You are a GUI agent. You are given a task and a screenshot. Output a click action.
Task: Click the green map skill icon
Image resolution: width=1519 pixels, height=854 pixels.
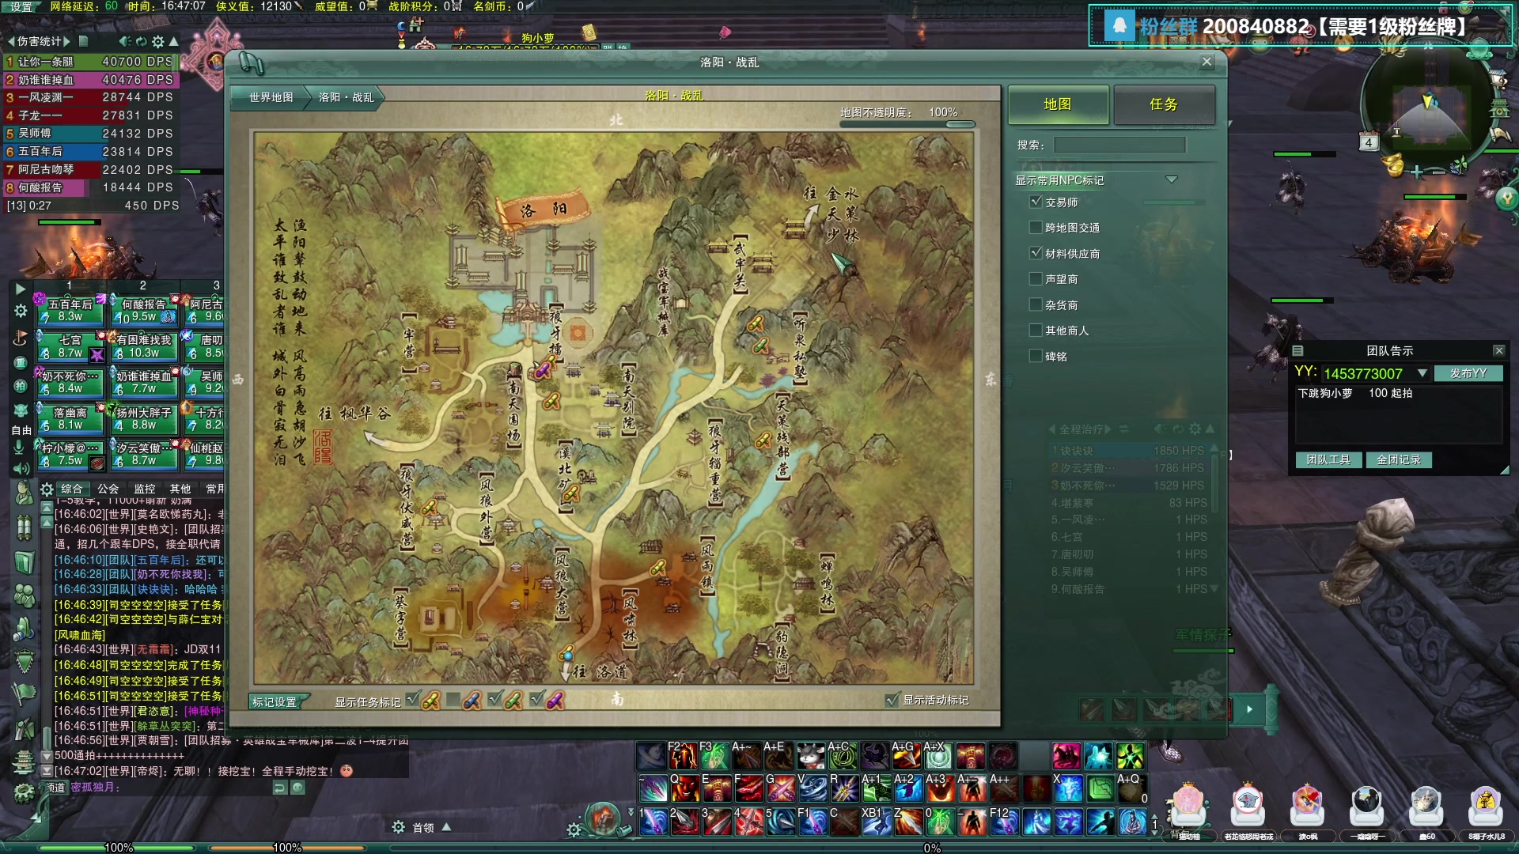(1100, 788)
